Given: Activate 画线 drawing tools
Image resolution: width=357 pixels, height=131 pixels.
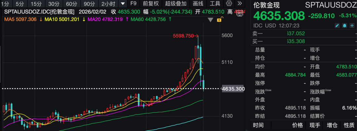Looking at the screenshot, I should tap(198, 3).
